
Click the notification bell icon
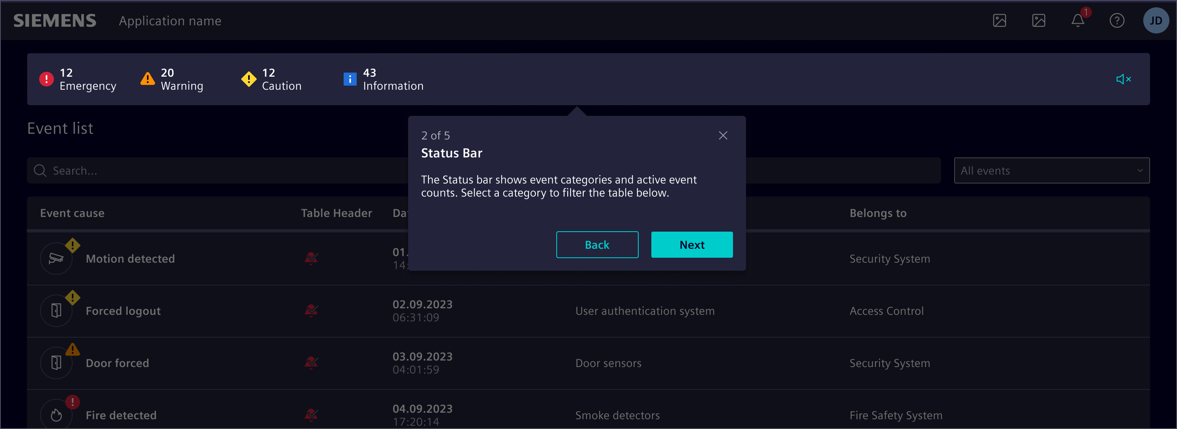click(x=1077, y=20)
